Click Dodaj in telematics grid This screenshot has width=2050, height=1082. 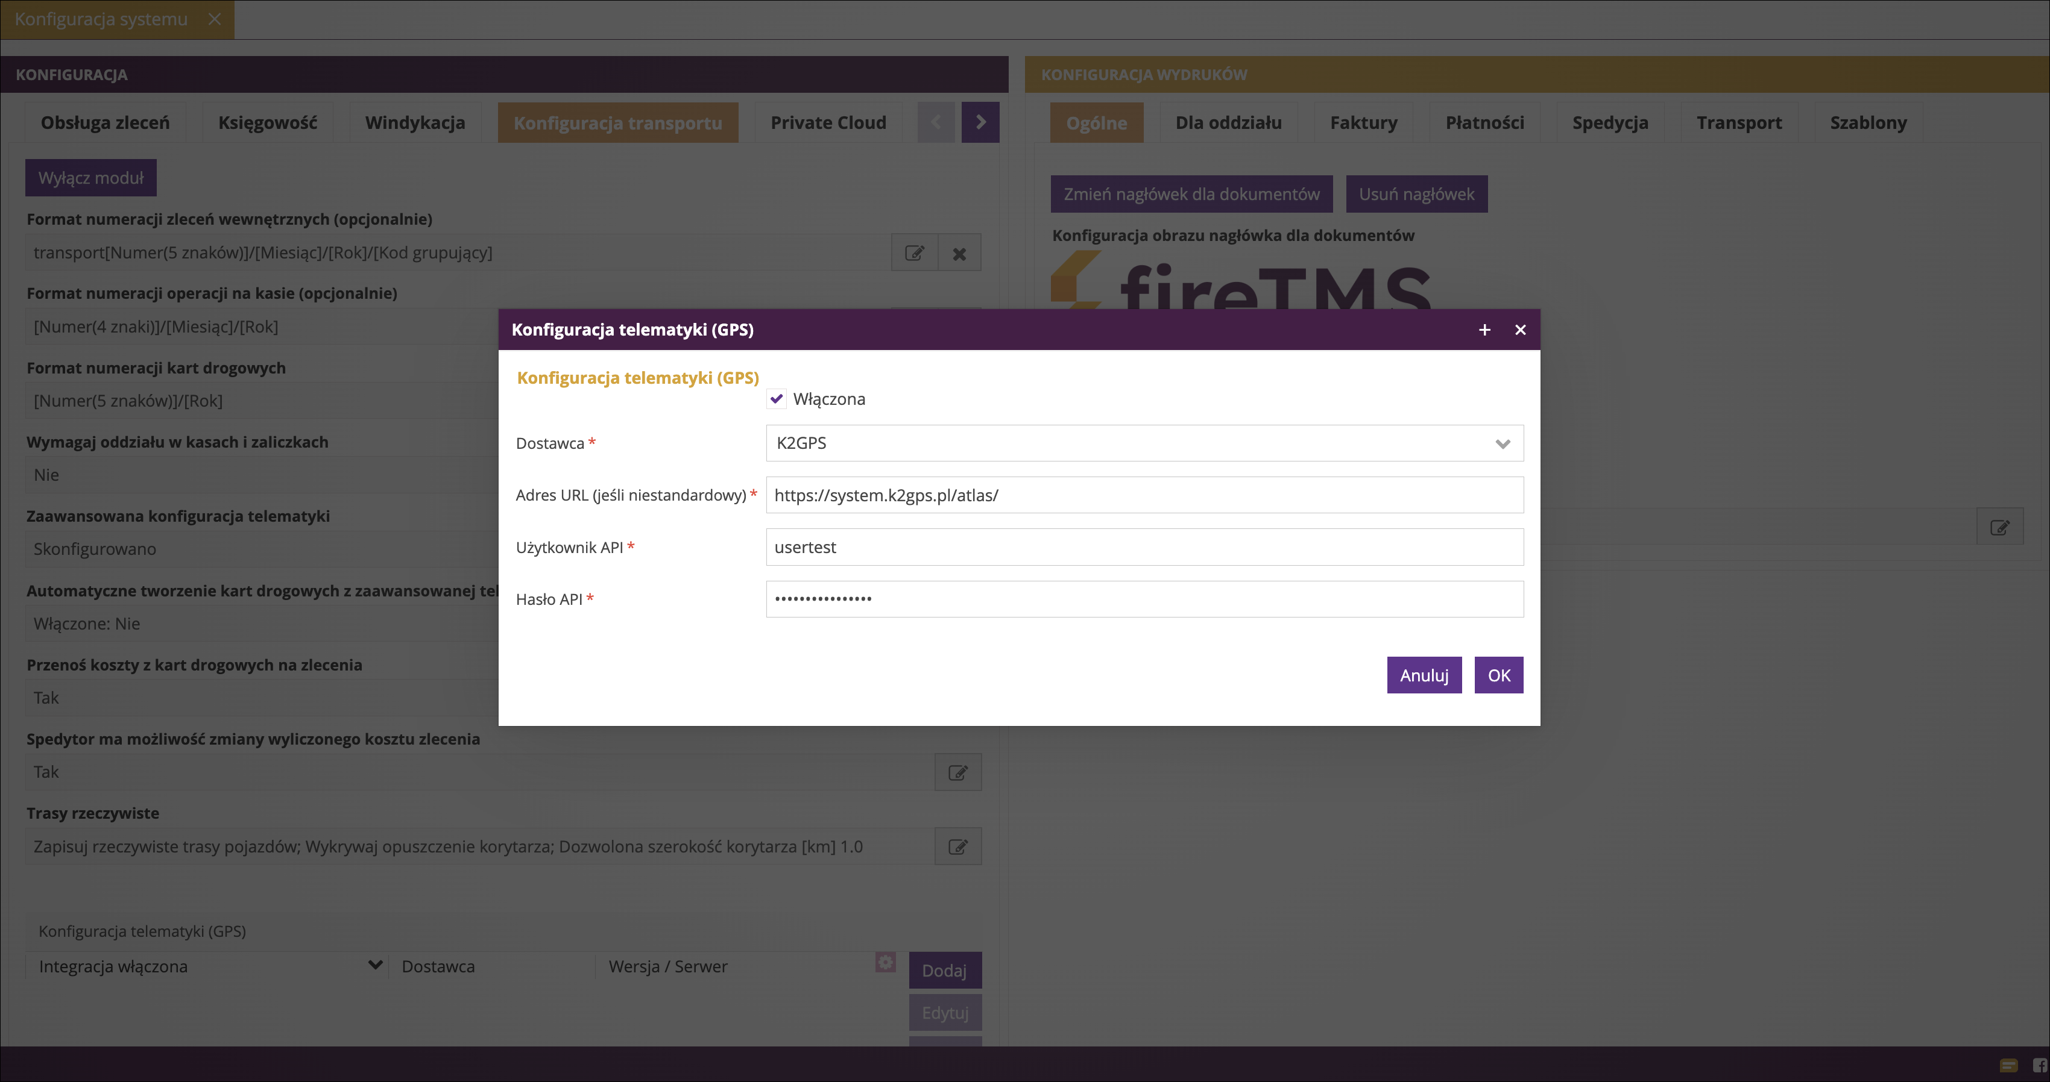click(945, 971)
